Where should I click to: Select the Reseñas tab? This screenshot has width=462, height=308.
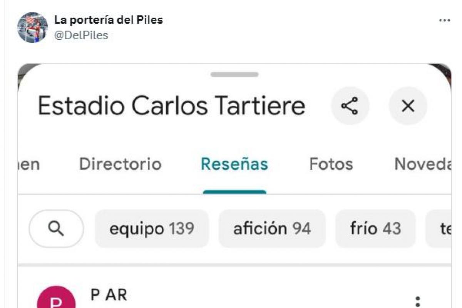click(234, 164)
